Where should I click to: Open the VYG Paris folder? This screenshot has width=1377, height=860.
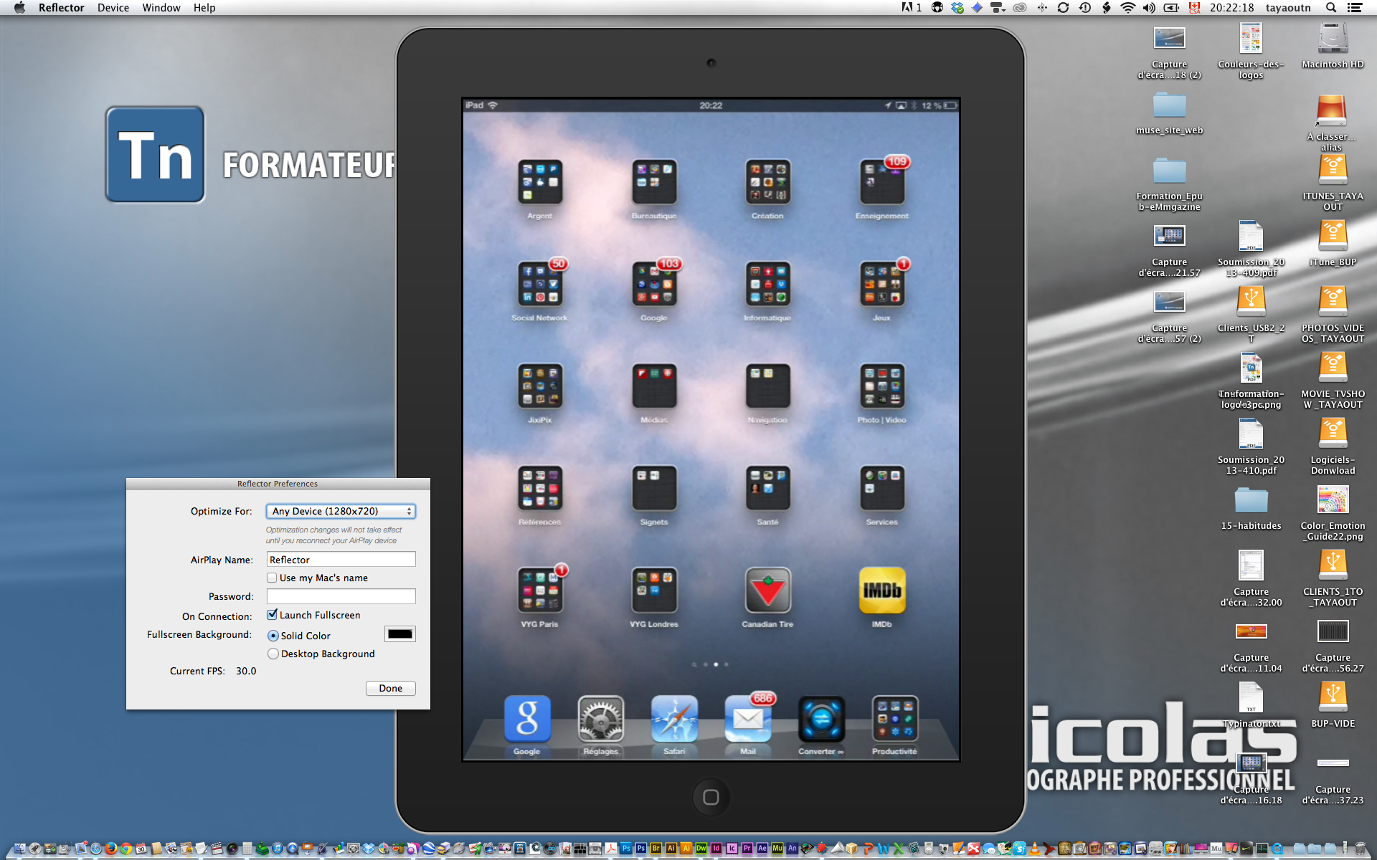coord(540,591)
